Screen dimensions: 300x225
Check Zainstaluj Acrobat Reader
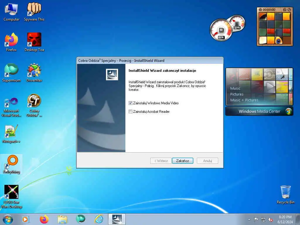click(130, 112)
